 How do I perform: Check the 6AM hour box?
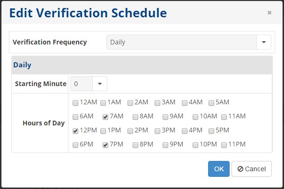tap(75, 116)
